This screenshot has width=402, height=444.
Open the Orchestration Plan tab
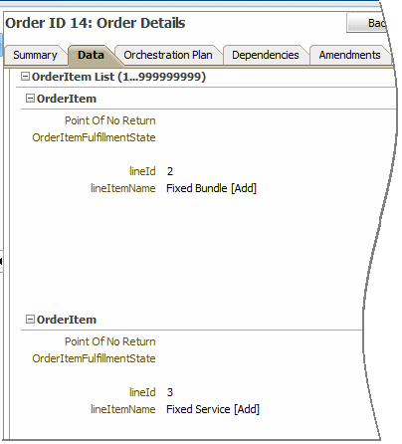168,55
